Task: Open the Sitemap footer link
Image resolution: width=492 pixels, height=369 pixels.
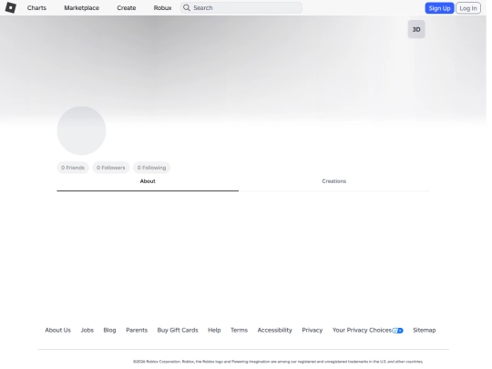Action: coord(425,330)
